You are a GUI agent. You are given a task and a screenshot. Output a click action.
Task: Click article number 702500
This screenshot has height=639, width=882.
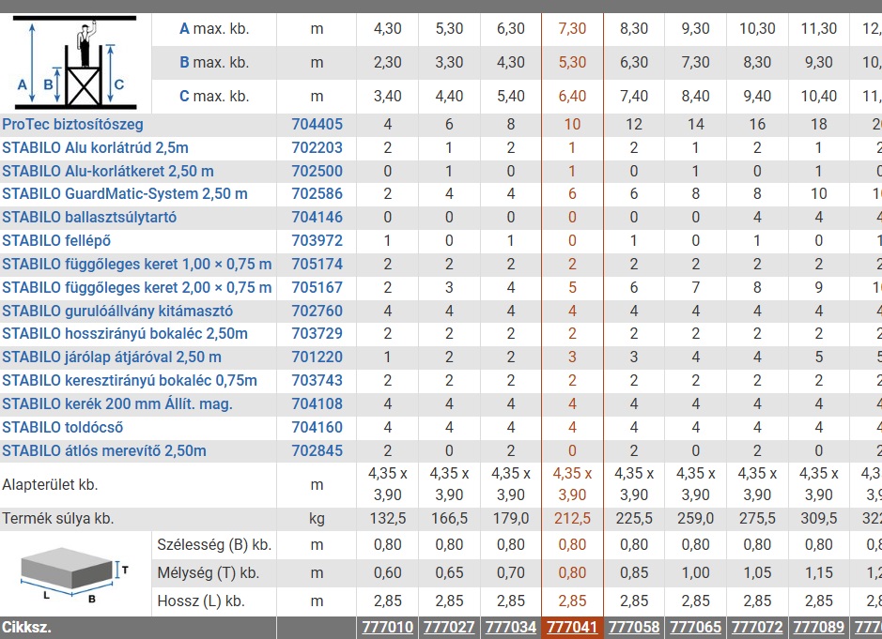point(317,172)
